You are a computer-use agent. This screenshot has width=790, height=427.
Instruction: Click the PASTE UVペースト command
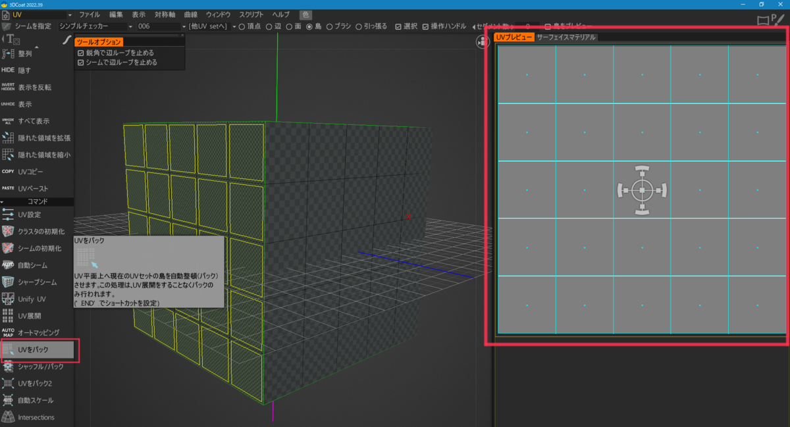tap(26, 189)
